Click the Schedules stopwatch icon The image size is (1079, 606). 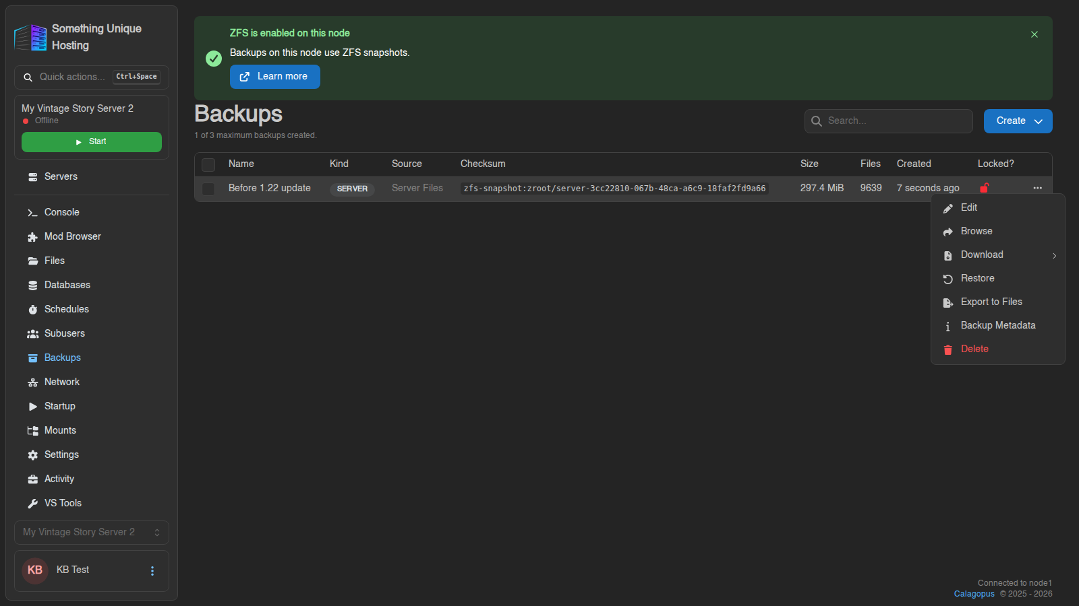pos(32,310)
